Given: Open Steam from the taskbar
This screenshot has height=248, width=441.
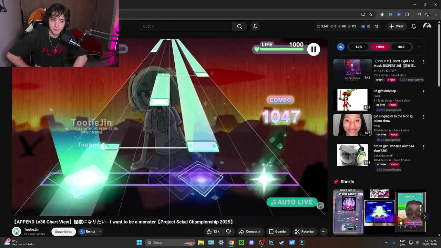Looking at the screenshot, I should coord(281,242).
